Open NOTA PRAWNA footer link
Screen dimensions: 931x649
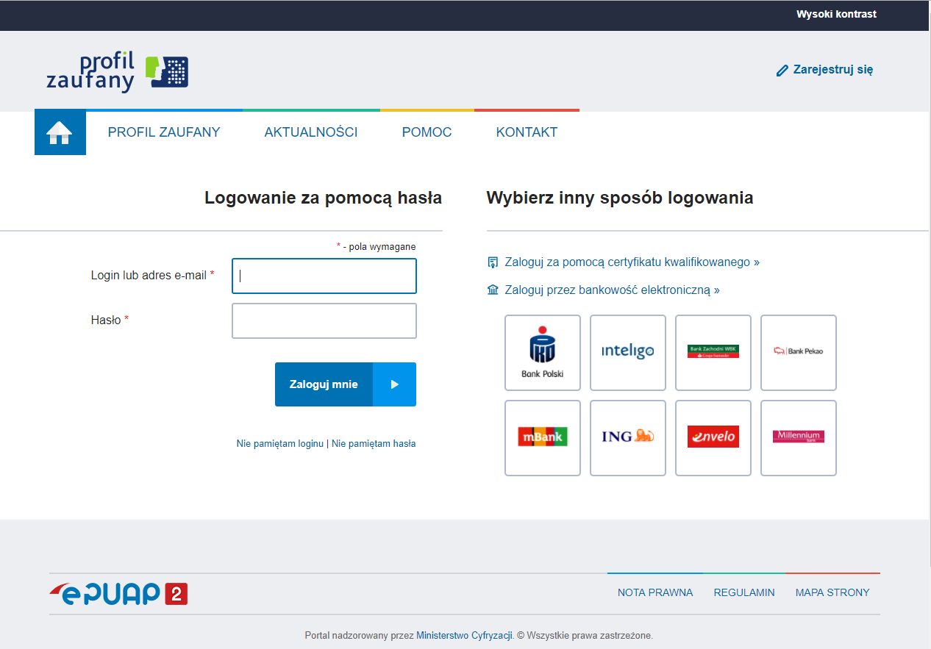tap(655, 592)
